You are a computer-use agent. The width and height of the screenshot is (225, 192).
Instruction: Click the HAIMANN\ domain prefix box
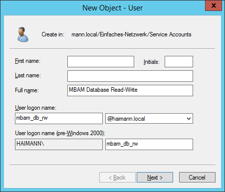59,144
